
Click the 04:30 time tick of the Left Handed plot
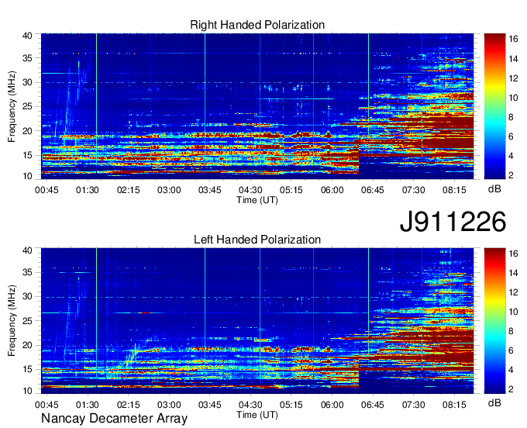pos(250,405)
